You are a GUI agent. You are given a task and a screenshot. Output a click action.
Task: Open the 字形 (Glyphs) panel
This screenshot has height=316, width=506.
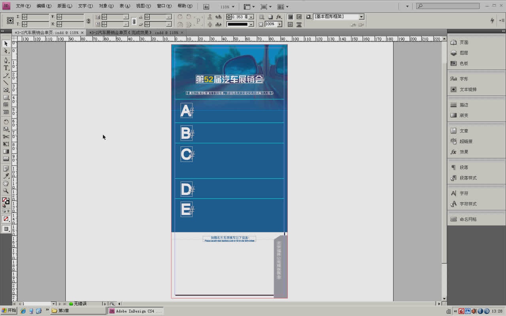click(x=464, y=79)
